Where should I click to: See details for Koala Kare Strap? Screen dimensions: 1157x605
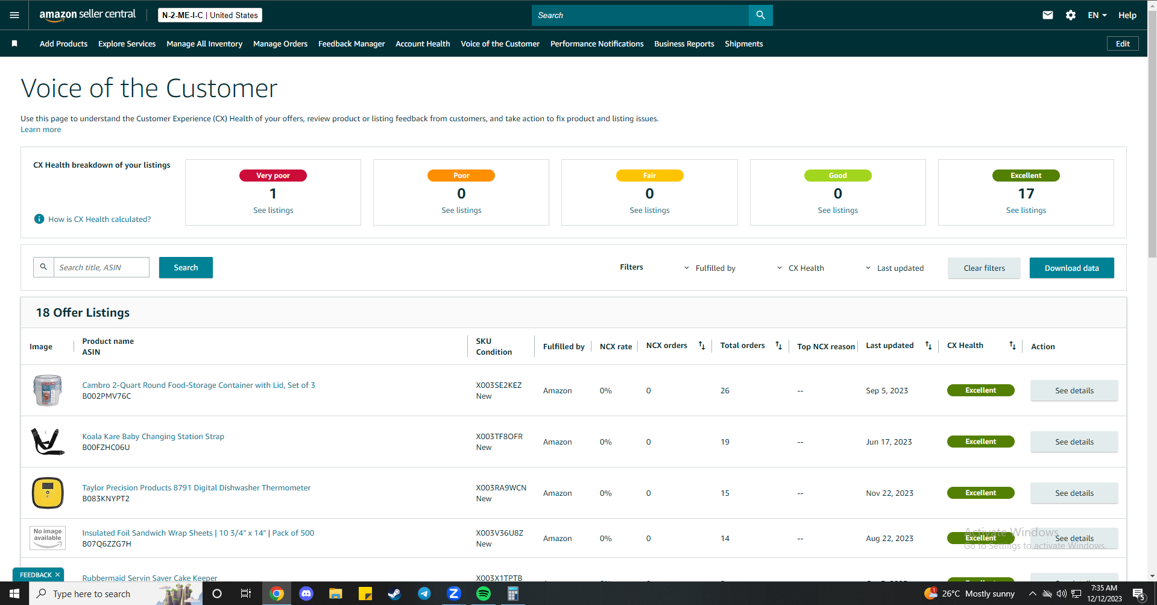click(1074, 442)
